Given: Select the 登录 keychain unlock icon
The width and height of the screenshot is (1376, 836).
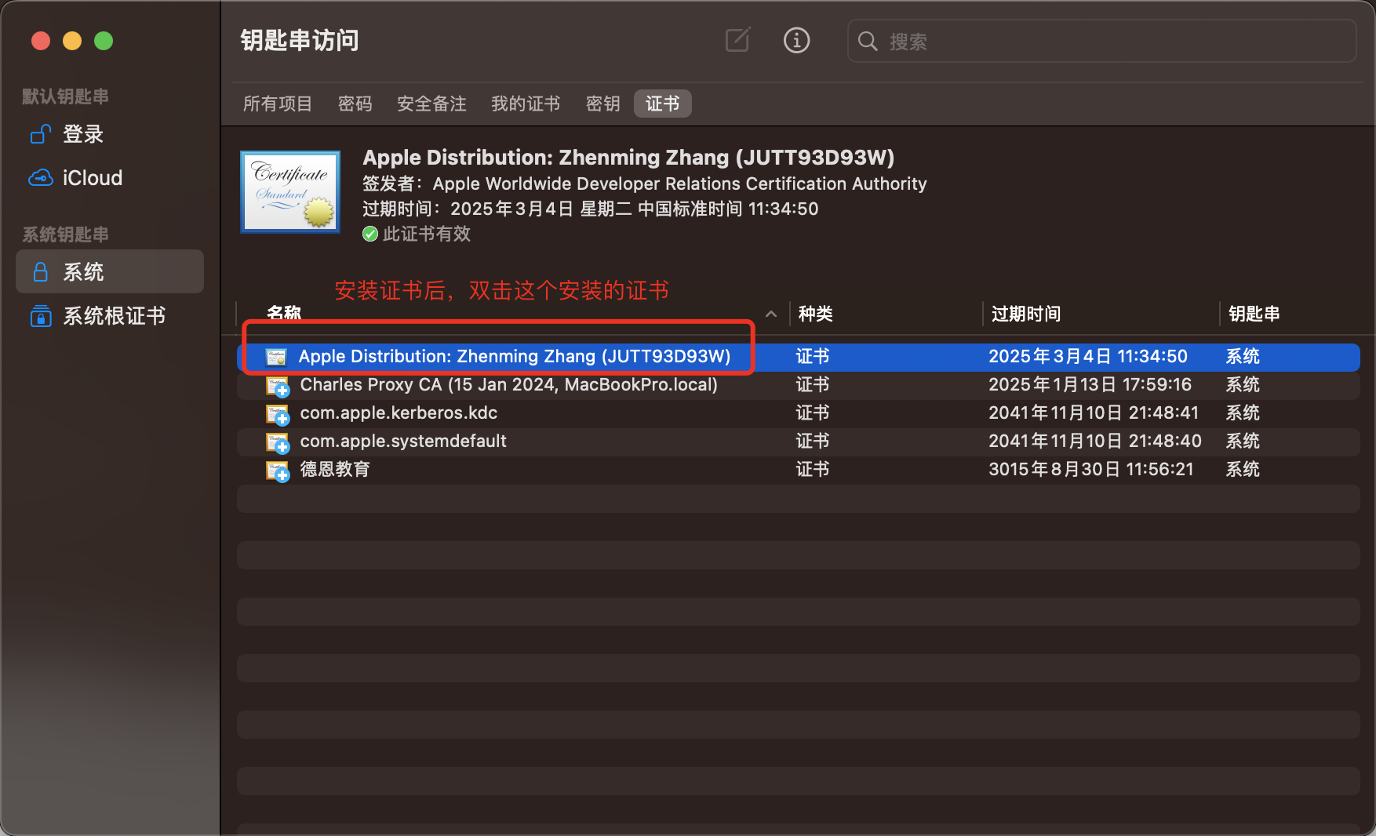Looking at the screenshot, I should click(x=41, y=134).
